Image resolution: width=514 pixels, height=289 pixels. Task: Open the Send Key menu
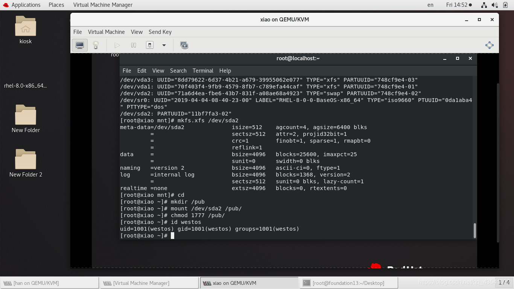[x=160, y=32]
